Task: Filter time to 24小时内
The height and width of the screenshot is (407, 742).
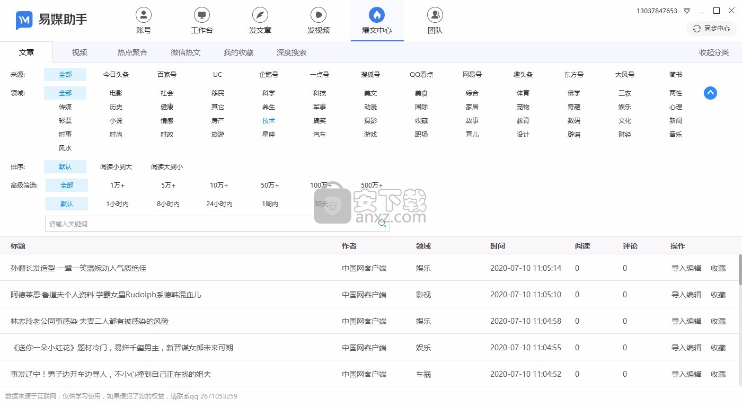Action: coord(219,204)
